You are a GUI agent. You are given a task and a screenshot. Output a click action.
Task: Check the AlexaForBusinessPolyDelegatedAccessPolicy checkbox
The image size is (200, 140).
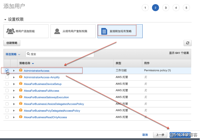[7, 110]
